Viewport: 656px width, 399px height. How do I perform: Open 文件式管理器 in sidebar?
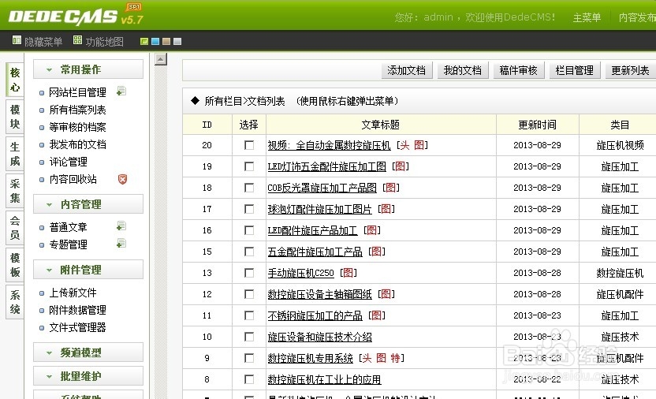[77, 327]
